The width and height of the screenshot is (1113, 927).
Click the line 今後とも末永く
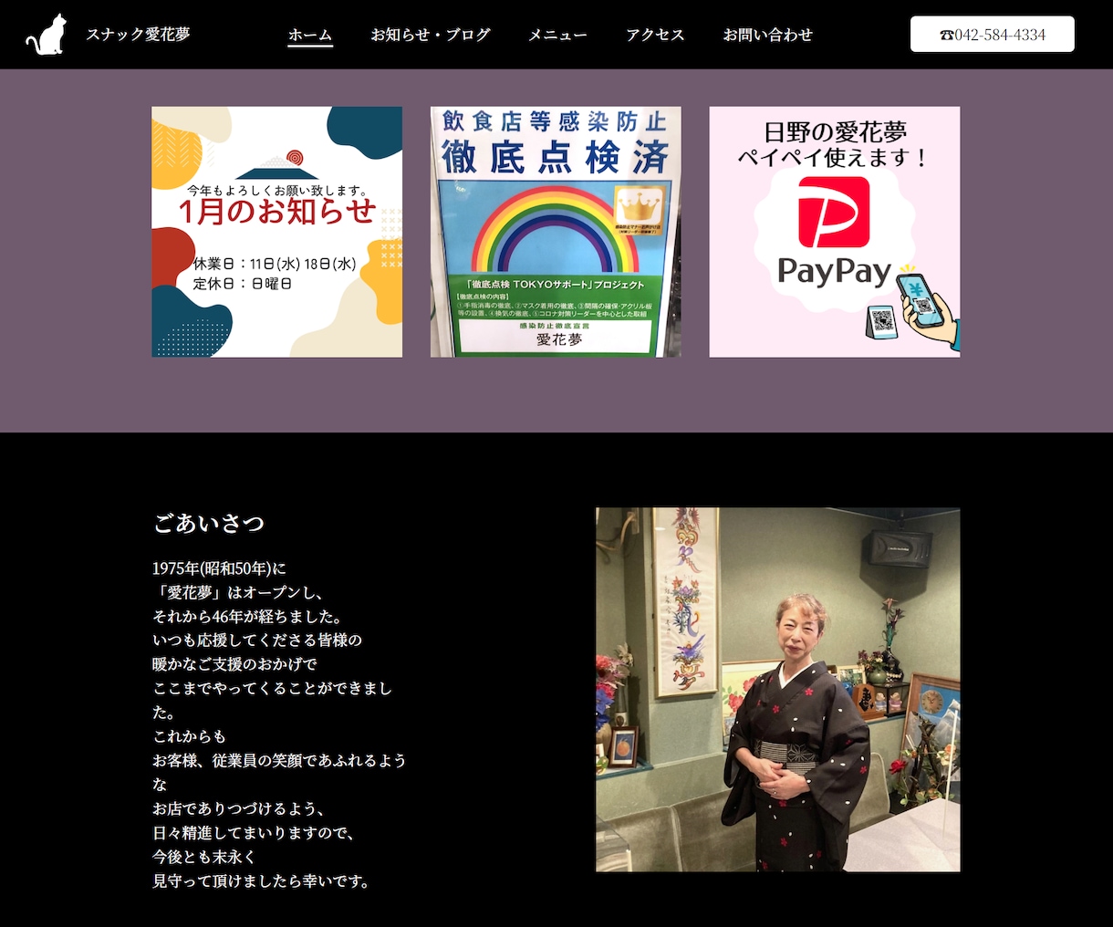click(x=204, y=857)
